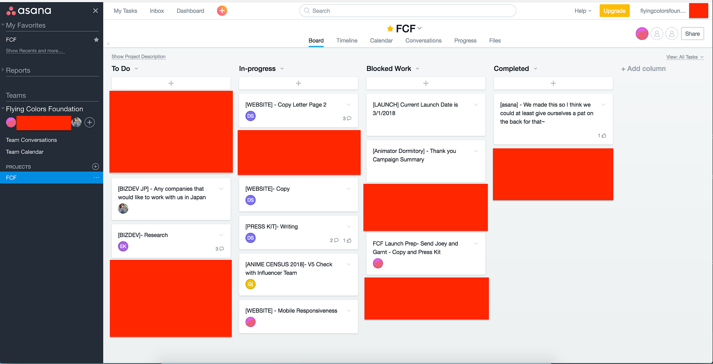Image resolution: width=713 pixels, height=364 pixels.
Task: Add a team member with plus circle
Action: (89, 123)
